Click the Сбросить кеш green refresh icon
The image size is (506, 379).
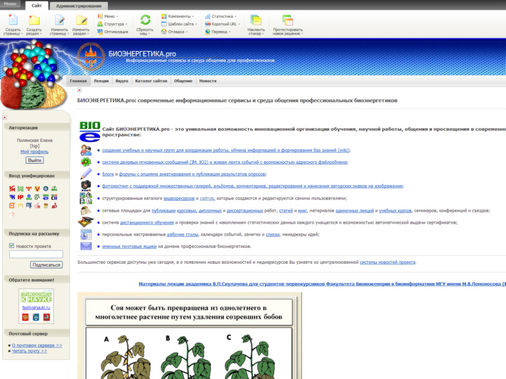click(x=145, y=20)
